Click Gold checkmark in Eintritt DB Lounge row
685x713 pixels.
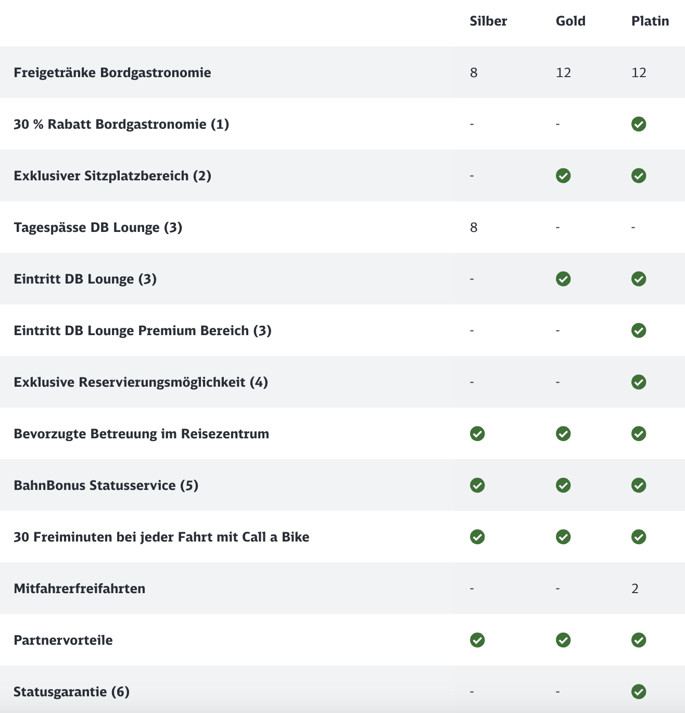click(563, 279)
